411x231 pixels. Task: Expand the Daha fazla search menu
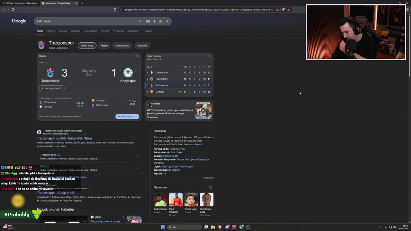[x=134, y=31]
